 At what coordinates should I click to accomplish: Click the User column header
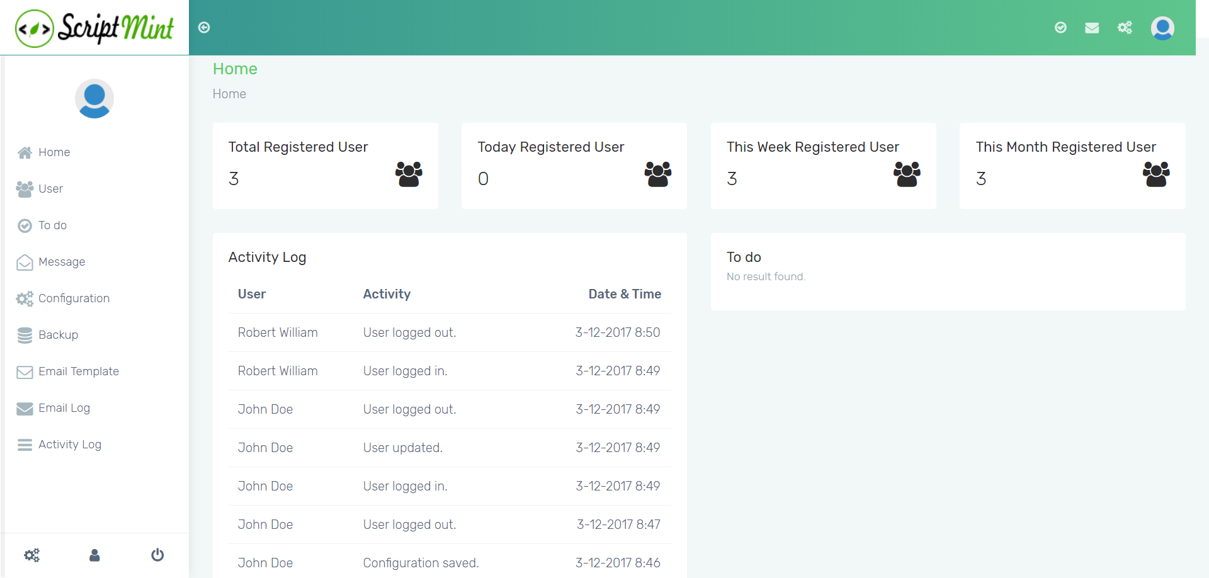252,294
